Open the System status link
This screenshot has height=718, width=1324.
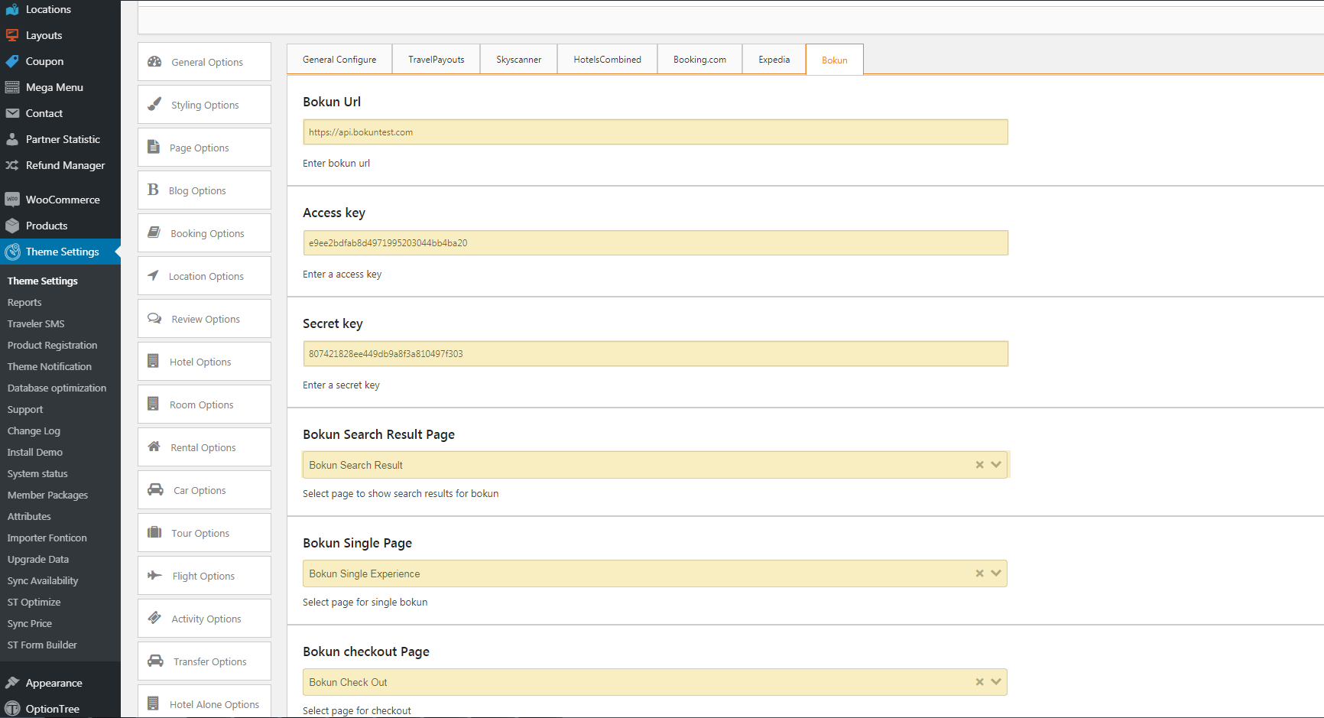click(37, 474)
